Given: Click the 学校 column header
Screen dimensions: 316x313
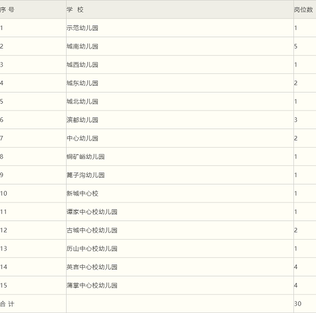Looking at the screenshot, I should pos(180,10).
